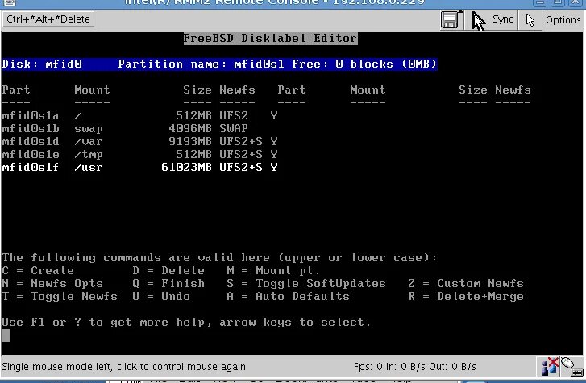The image size is (586, 383).
Task: Select partition name mfid0s1a
Action: coord(31,115)
